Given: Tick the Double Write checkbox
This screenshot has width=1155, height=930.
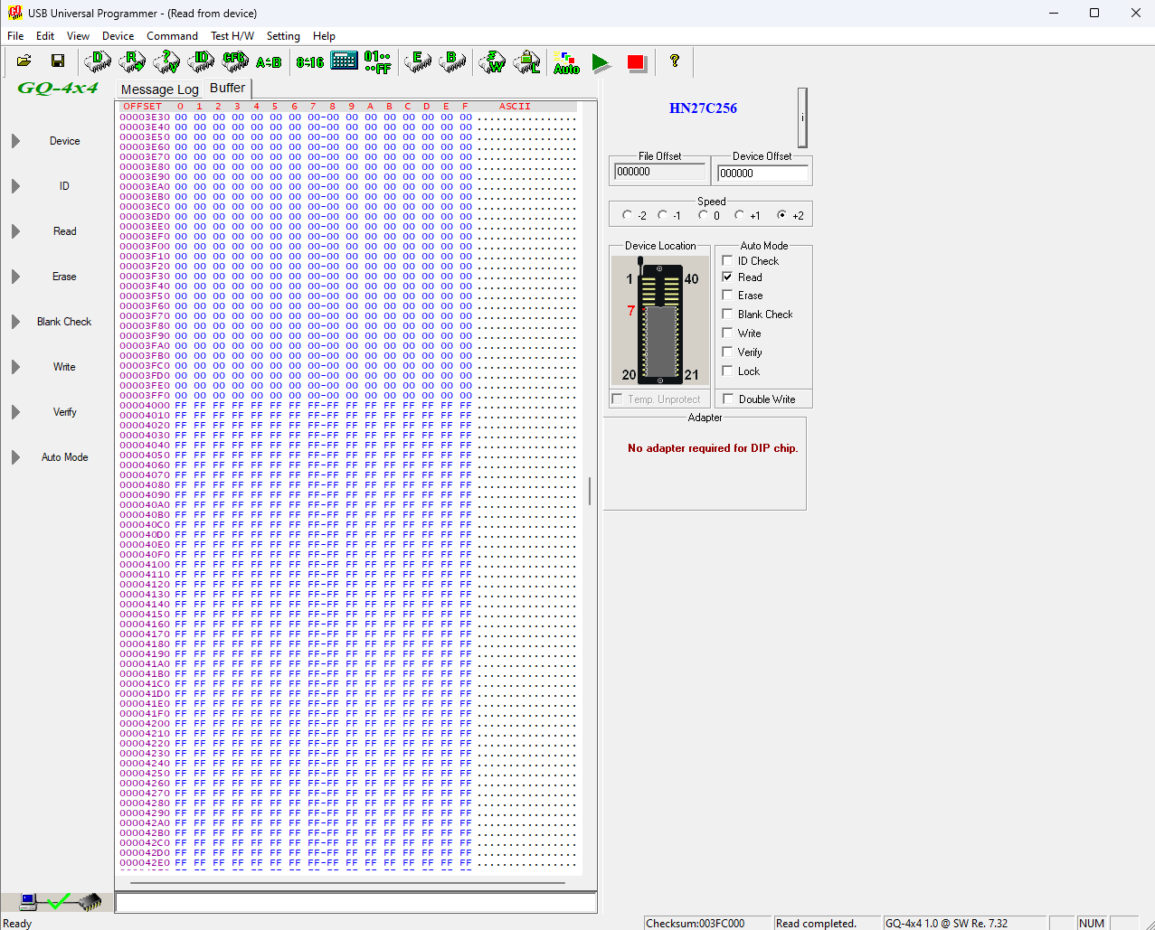Looking at the screenshot, I should pyautogui.click(x=728, y=399).
